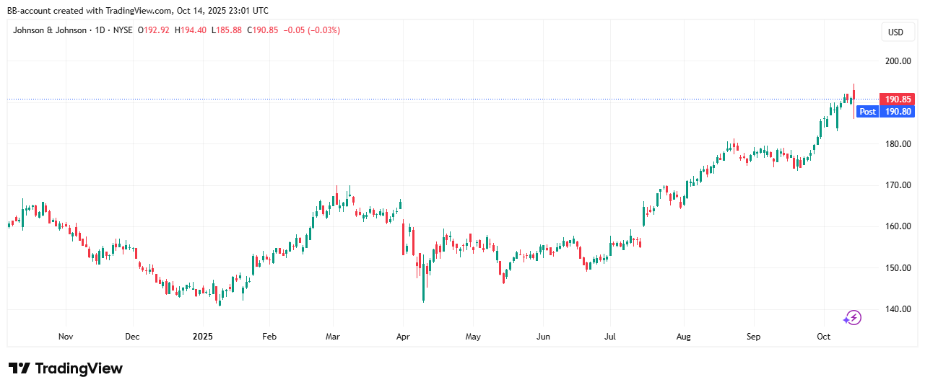Select the Nov label on time axis
This screenshot has height=390, width=925.
tap(66, 337)
